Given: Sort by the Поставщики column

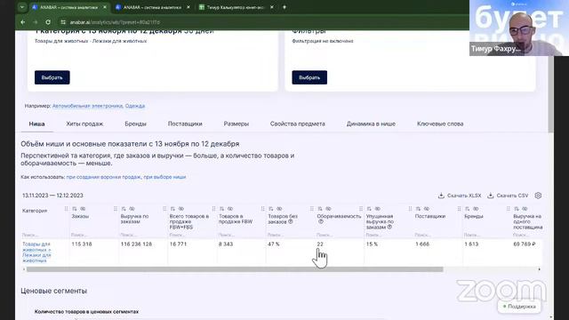Looking at the screenshot, I should 418,209.
